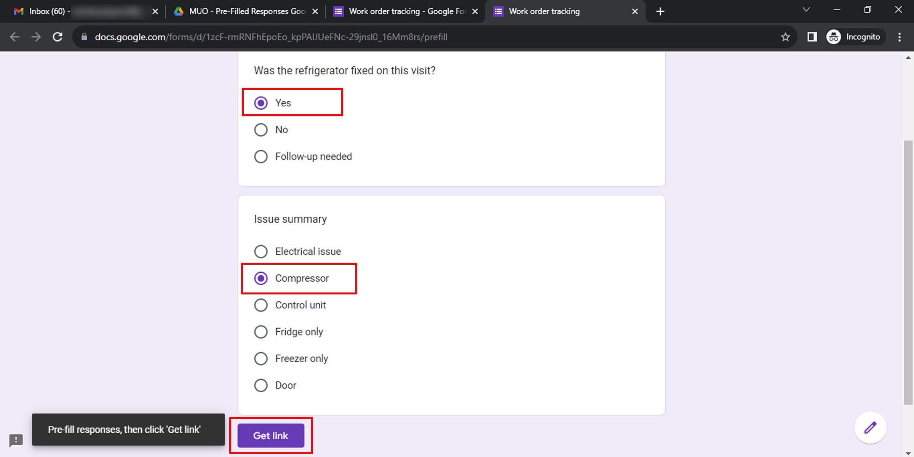Open the form editor via pencil button
This screenshot has width=914, height=457.
[870, 427]
